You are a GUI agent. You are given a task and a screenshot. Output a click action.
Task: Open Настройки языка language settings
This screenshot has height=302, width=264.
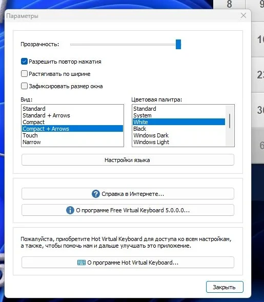point(128,160)
